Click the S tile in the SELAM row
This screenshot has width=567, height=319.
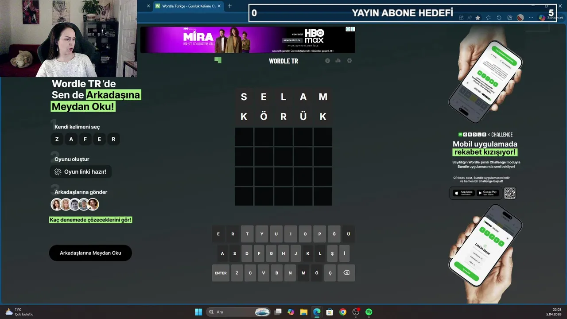tap(244, 97)
